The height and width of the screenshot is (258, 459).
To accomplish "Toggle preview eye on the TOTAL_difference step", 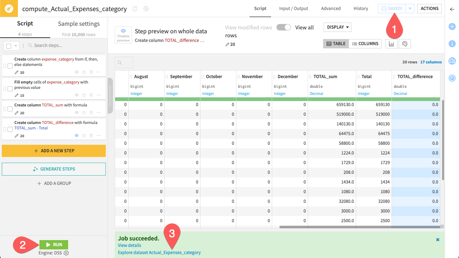I will click(x=76, y=135).
